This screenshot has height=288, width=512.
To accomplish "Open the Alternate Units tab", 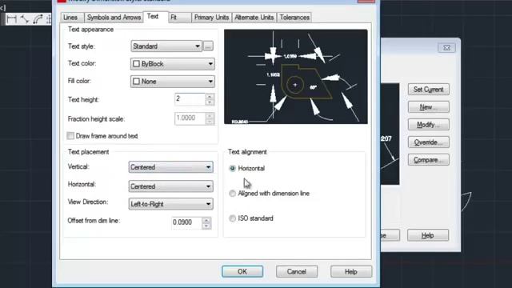I will [254, 18].
